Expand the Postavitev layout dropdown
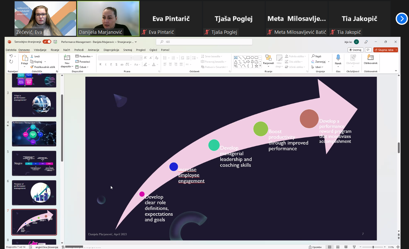The height and width of the screenshot is (249, 409). click(84, 56)
